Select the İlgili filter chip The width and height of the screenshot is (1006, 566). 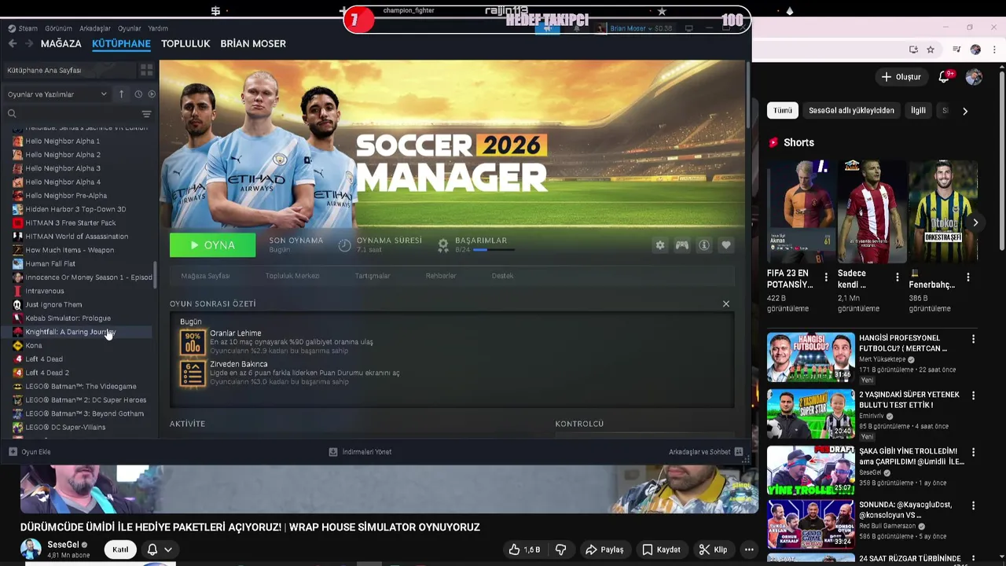(x=918, y=111)
